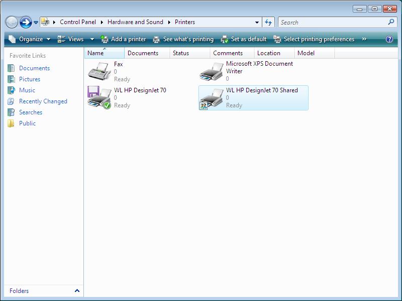The height and width of the screenshot is (301, 402).
Task: Open the Organize menu
Action: [30, 39]
